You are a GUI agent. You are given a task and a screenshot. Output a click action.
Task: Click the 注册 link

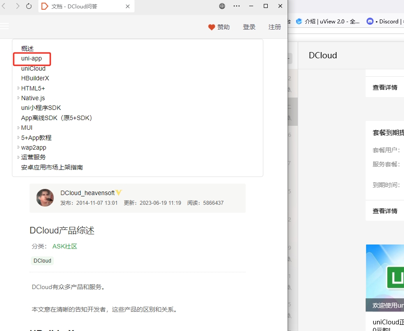click(275, 27)
